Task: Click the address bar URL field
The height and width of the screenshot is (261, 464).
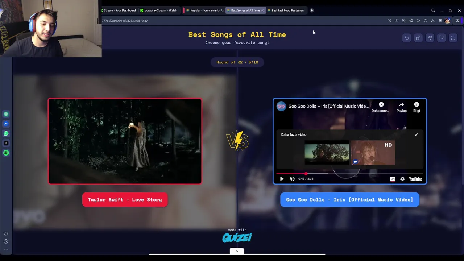Action: (x=239, y=21)
